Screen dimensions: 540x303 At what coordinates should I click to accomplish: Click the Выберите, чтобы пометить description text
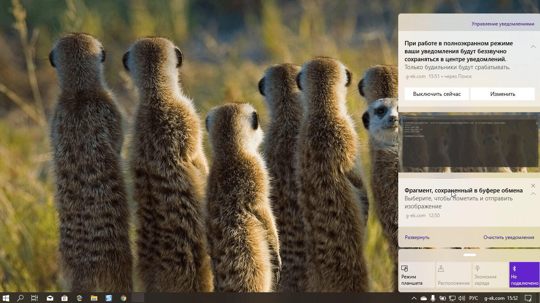pos(459,202)
